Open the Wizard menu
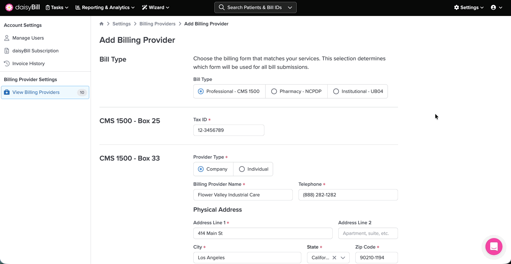Image resolution: width=511 pixels, height=264 pixels. tap(156, 7)
